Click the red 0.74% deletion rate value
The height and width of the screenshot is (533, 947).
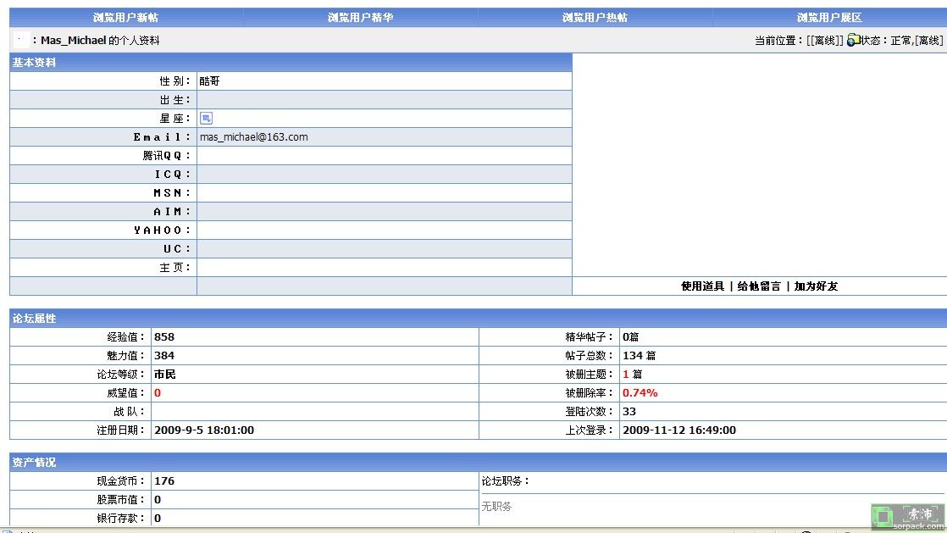point(640,393)
